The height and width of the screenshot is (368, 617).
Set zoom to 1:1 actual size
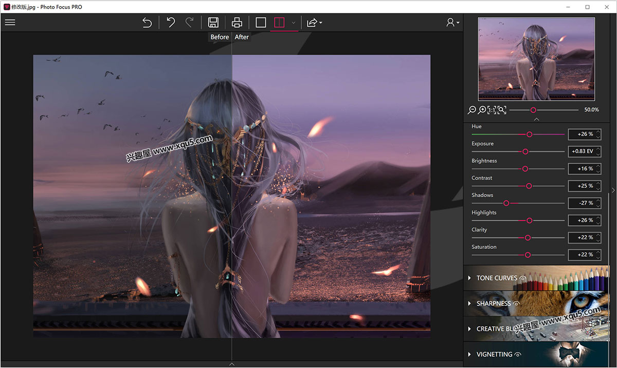click(x=492, y=110)
